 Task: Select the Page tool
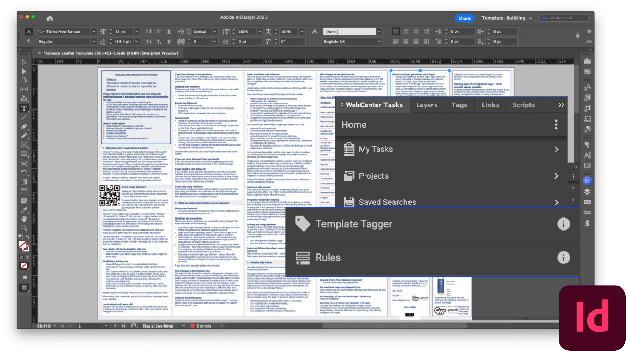click(x=24, y=80)
